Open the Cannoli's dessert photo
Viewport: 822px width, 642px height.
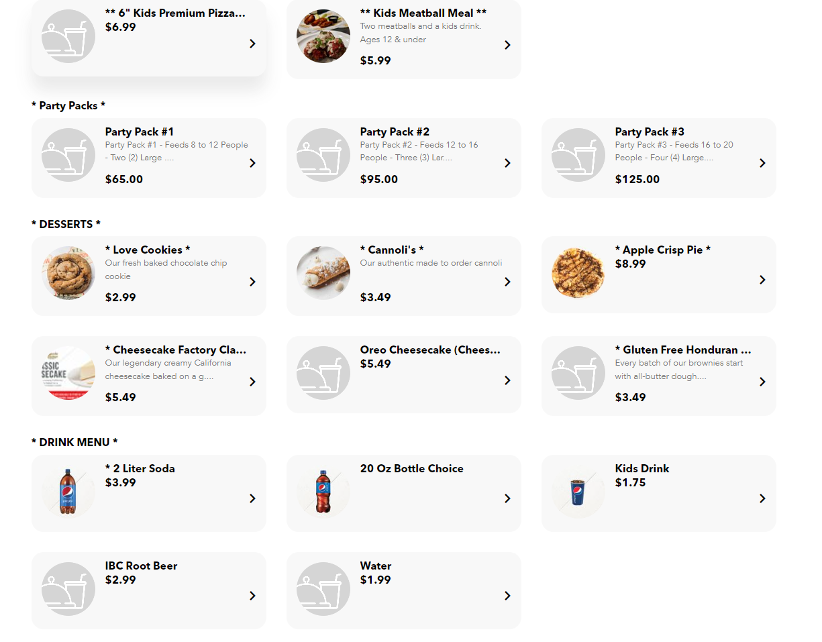[x=323, y=273]
